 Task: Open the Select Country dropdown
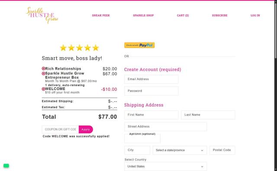click(x=165, y=166)
